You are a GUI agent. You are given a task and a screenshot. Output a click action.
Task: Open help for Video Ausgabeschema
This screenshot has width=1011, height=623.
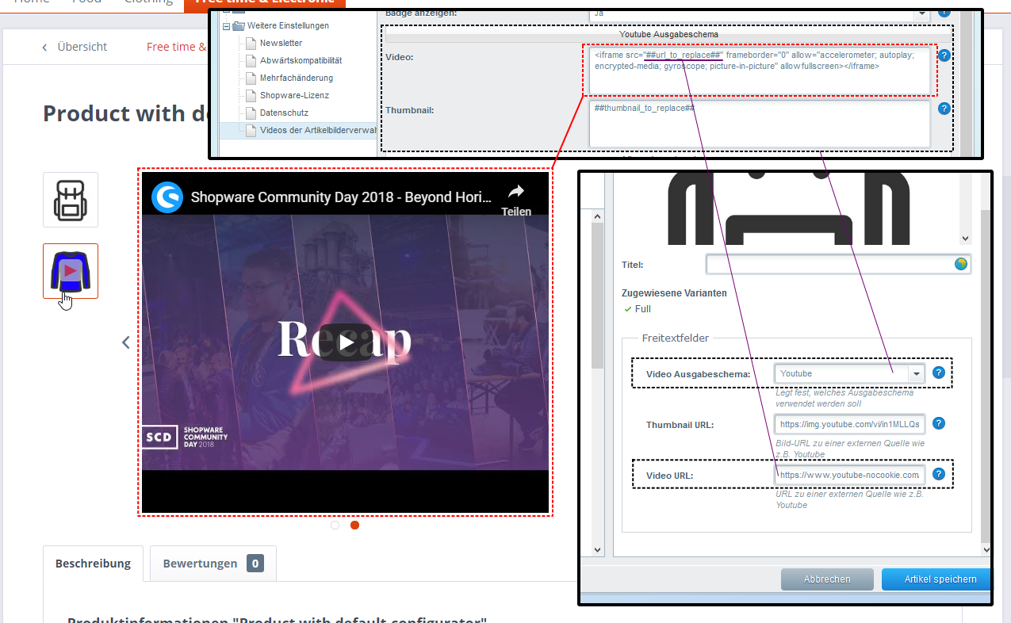tap(939, 373)
